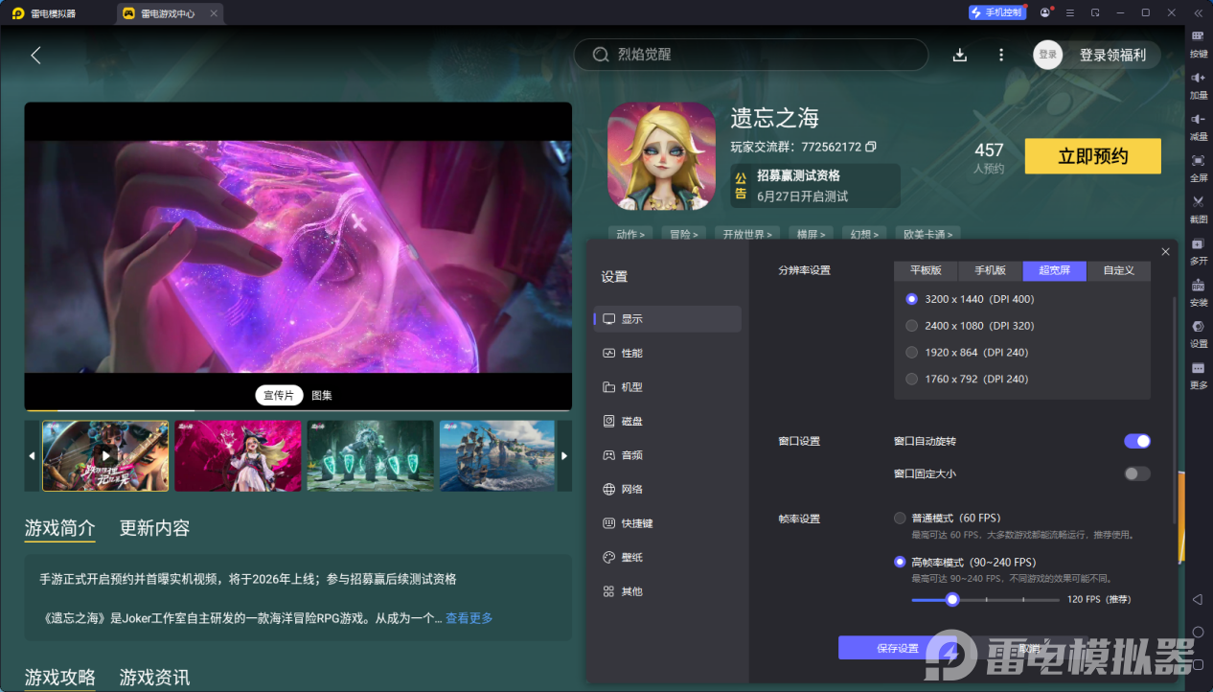Select 1760 x 792 (DPI 240) resolution
This screenshot has height=692, width=1213.
(x=911, y=379)
